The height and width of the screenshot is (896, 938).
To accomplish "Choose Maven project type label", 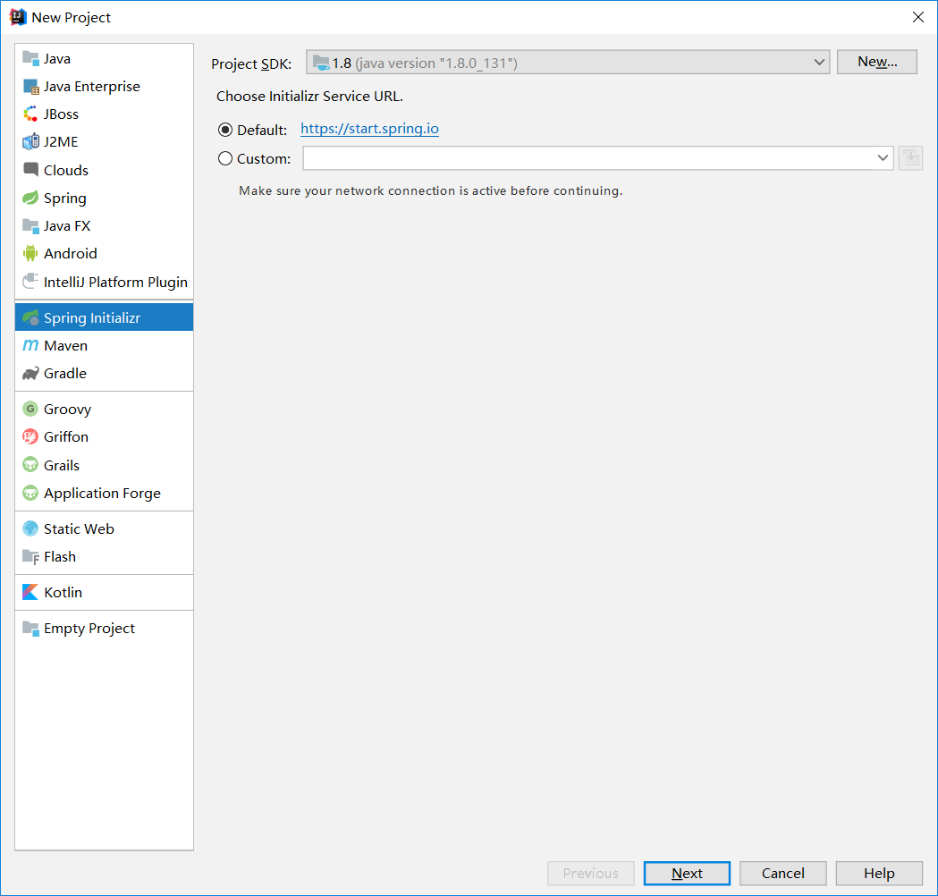I will click(66, 346).
